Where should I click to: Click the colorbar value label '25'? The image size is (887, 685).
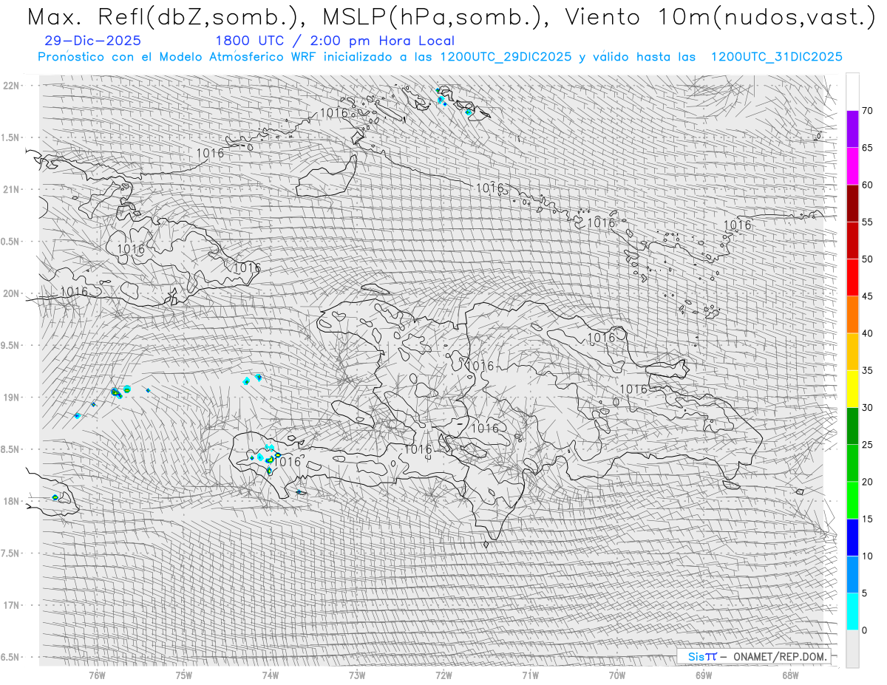point(867,445)
